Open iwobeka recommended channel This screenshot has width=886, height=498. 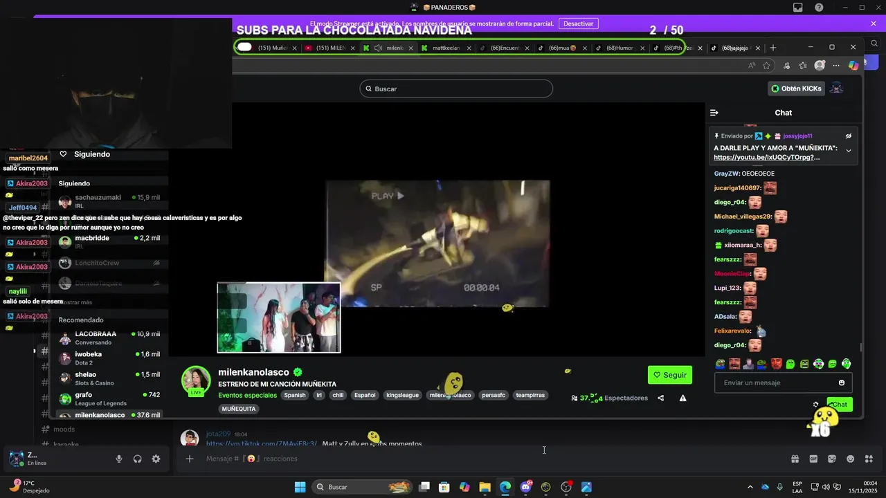(x=109, y=358)
